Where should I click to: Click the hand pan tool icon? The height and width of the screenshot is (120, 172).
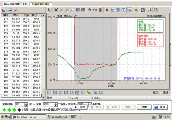90,10
